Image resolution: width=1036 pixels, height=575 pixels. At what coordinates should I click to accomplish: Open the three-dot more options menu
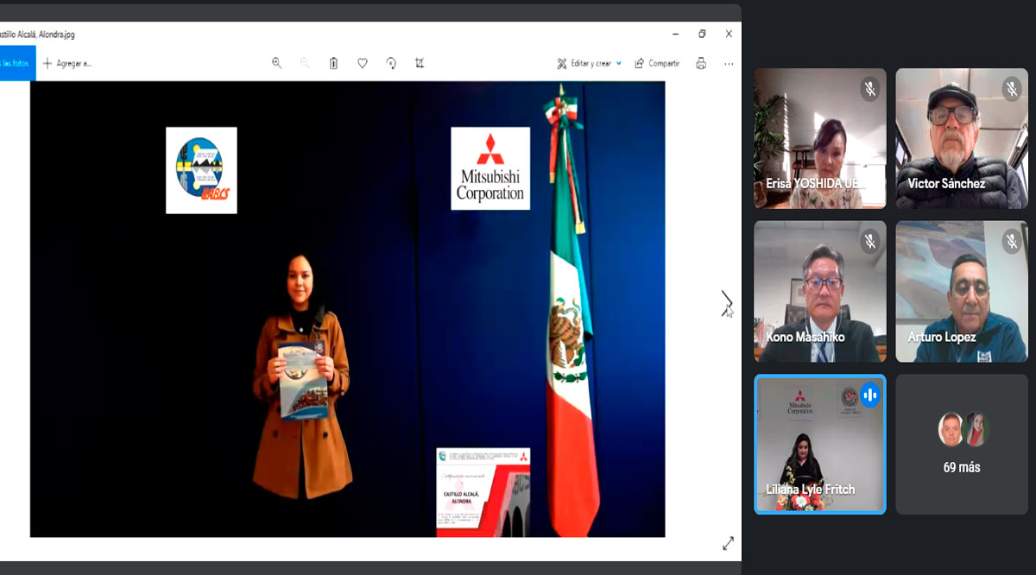click(729, 63)
